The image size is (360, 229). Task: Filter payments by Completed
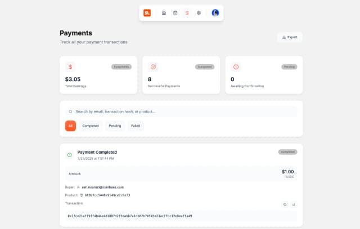point(91,126)
